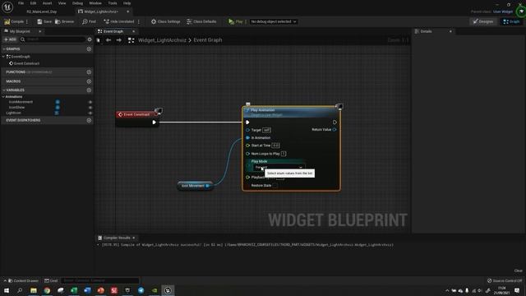This screenshot has width=526, height=296.
Task: Open the Edit menu
Action: coord(33,3)
